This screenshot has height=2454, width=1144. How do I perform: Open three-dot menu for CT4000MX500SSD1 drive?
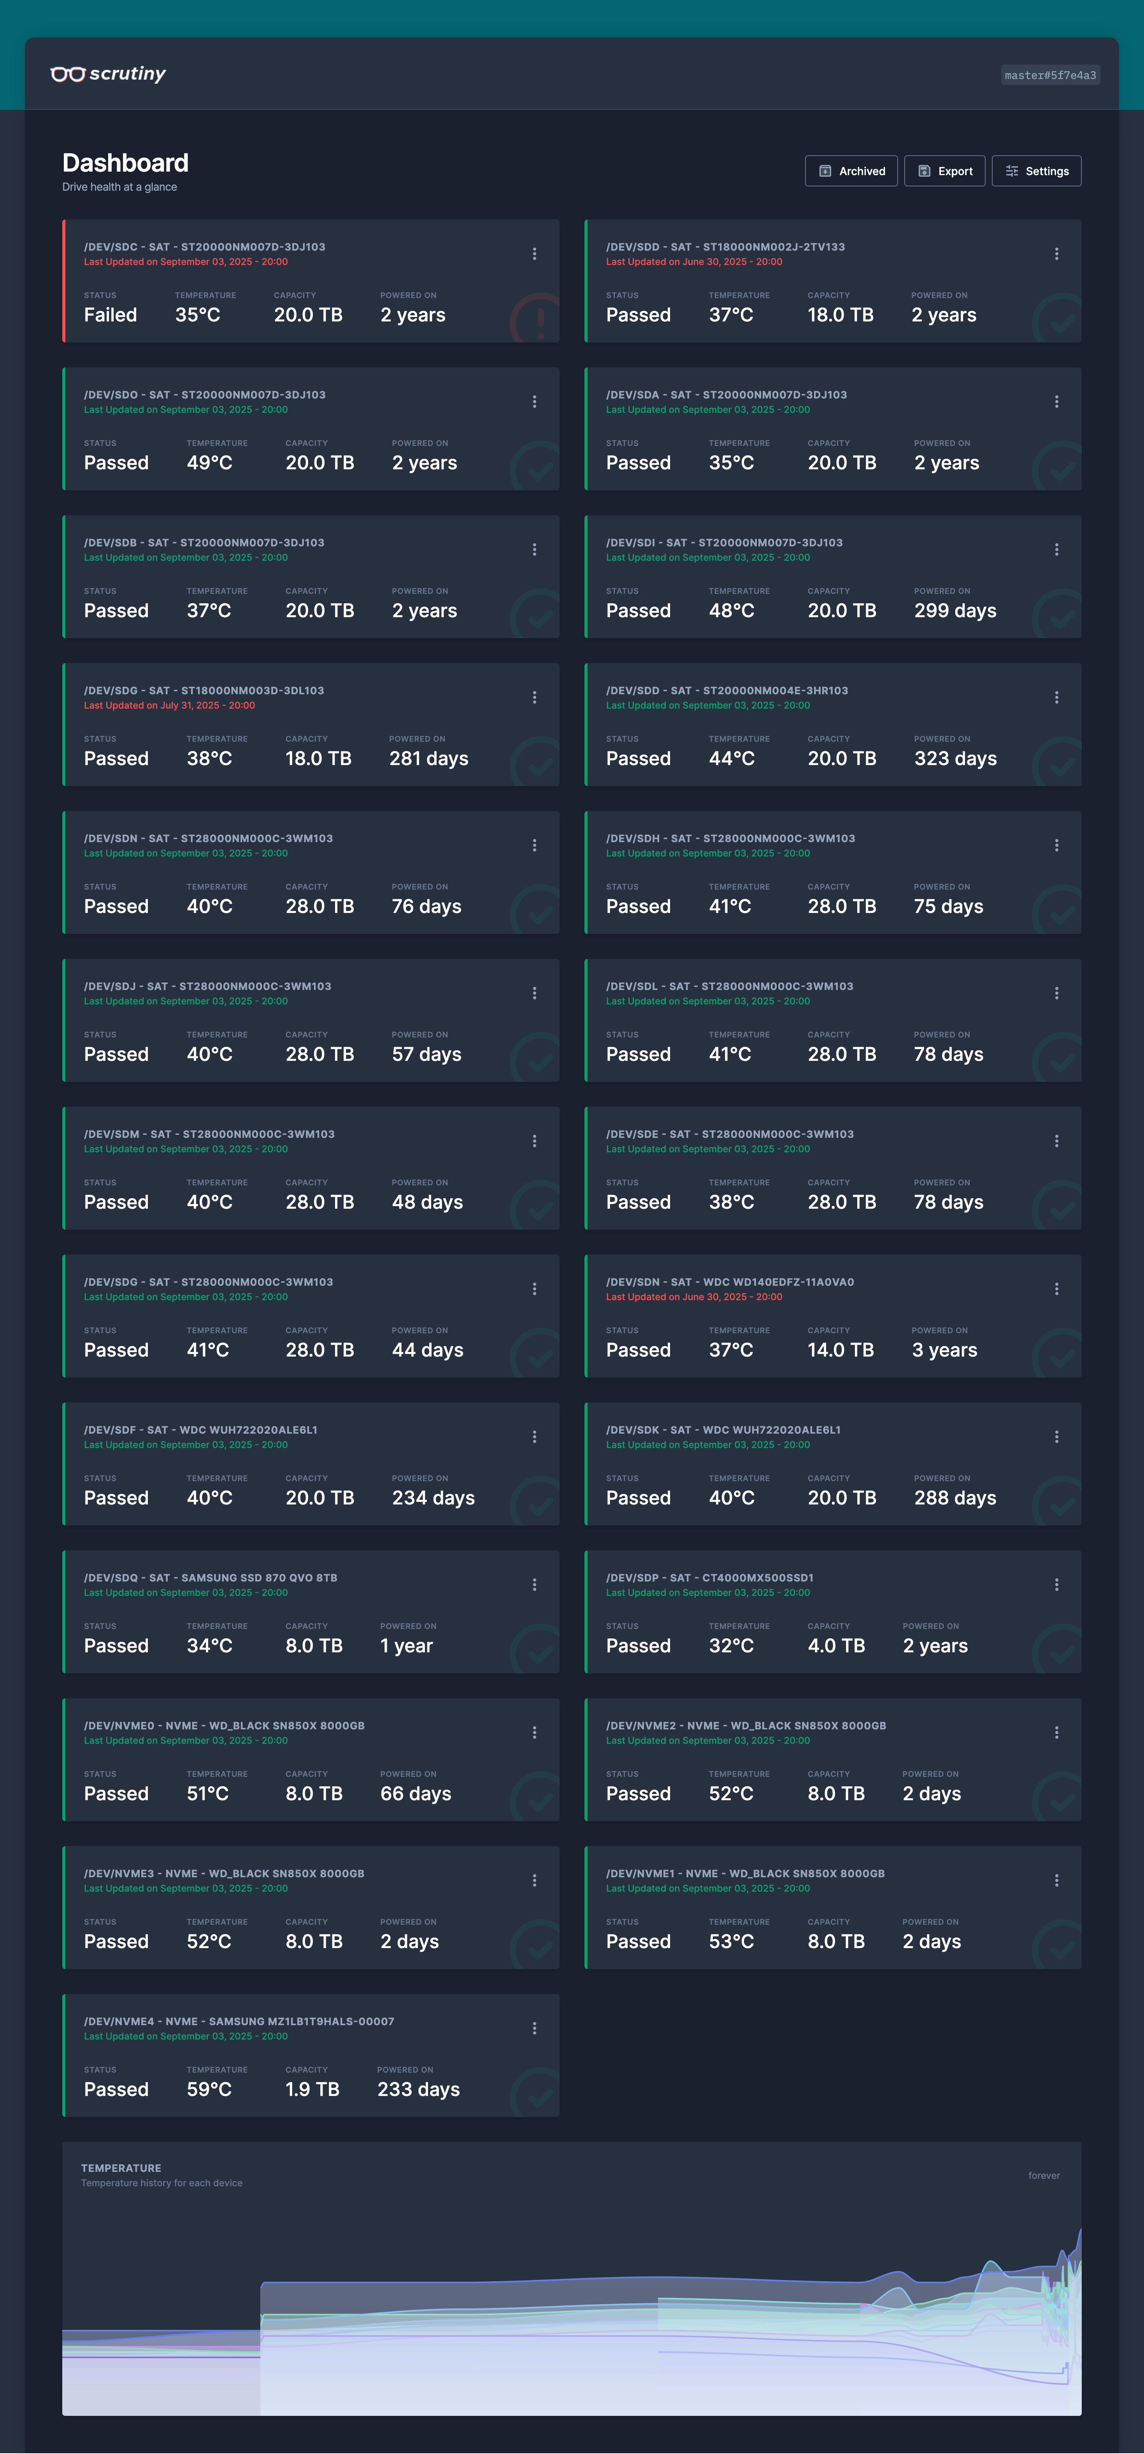(1056, 1584)
